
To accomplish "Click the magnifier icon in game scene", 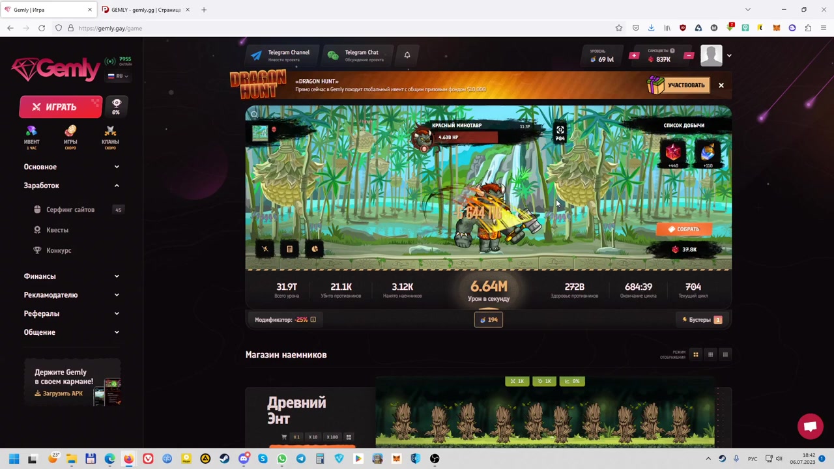I will [x=255, y=115].
